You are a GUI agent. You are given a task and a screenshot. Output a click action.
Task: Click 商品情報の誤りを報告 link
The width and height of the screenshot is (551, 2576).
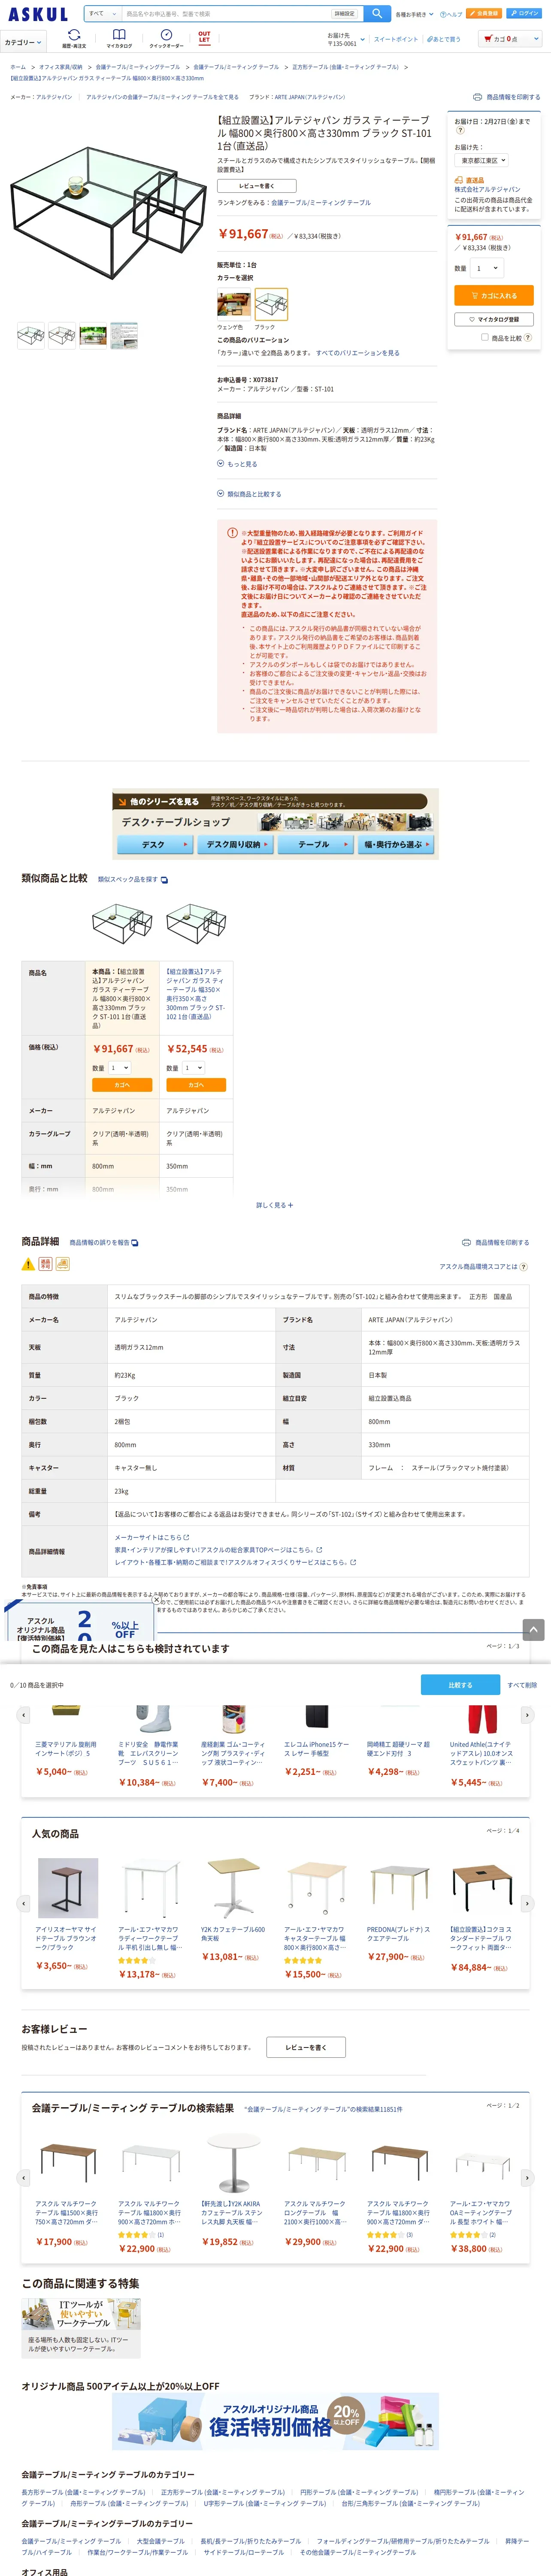103,1242
